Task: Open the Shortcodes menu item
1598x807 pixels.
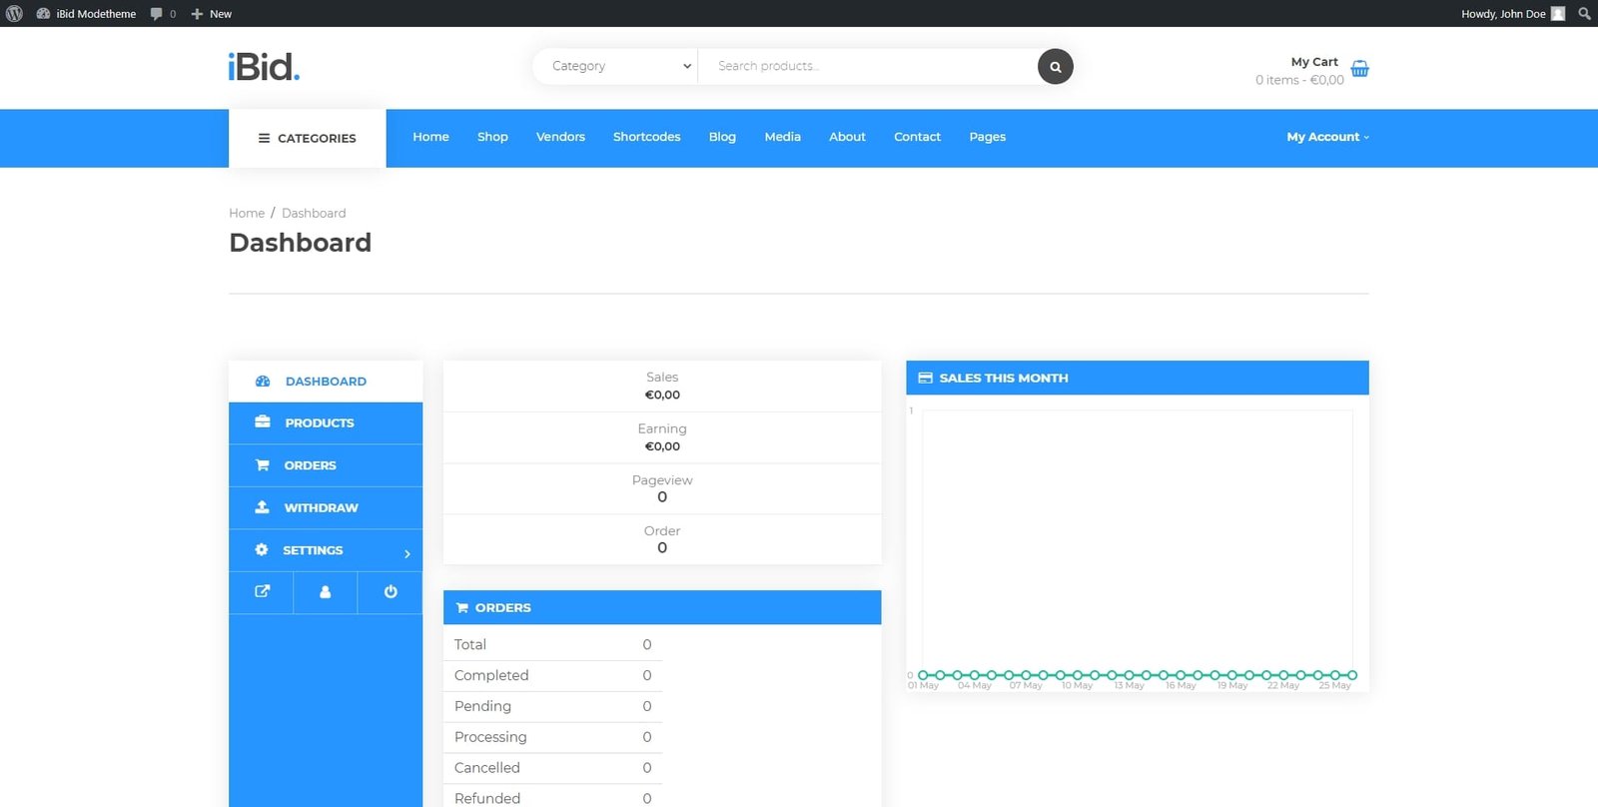Action: [646, 137]
